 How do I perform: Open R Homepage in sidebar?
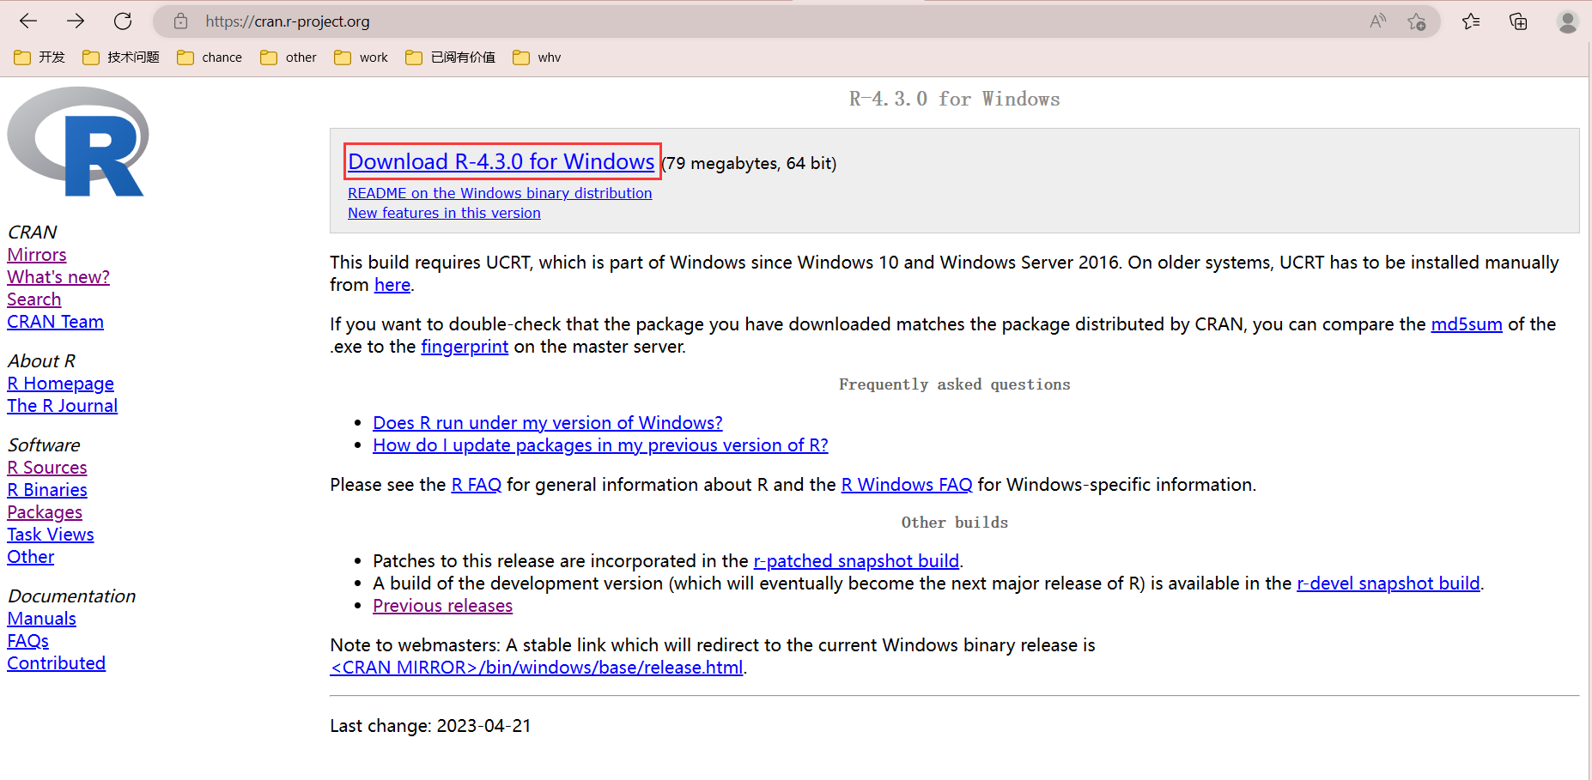(x=61, y=384)
